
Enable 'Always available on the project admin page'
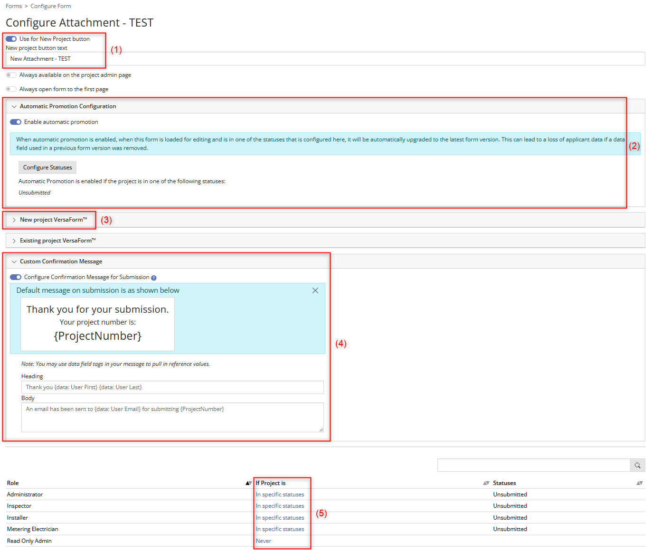(x=11, y=75)
